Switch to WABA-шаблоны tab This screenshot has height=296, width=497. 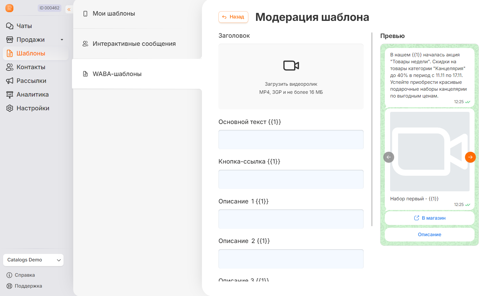pos(137,74)
